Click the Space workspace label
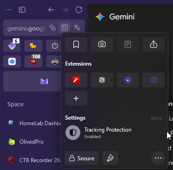The image size is (173, 170). click(x=15, y=104)
